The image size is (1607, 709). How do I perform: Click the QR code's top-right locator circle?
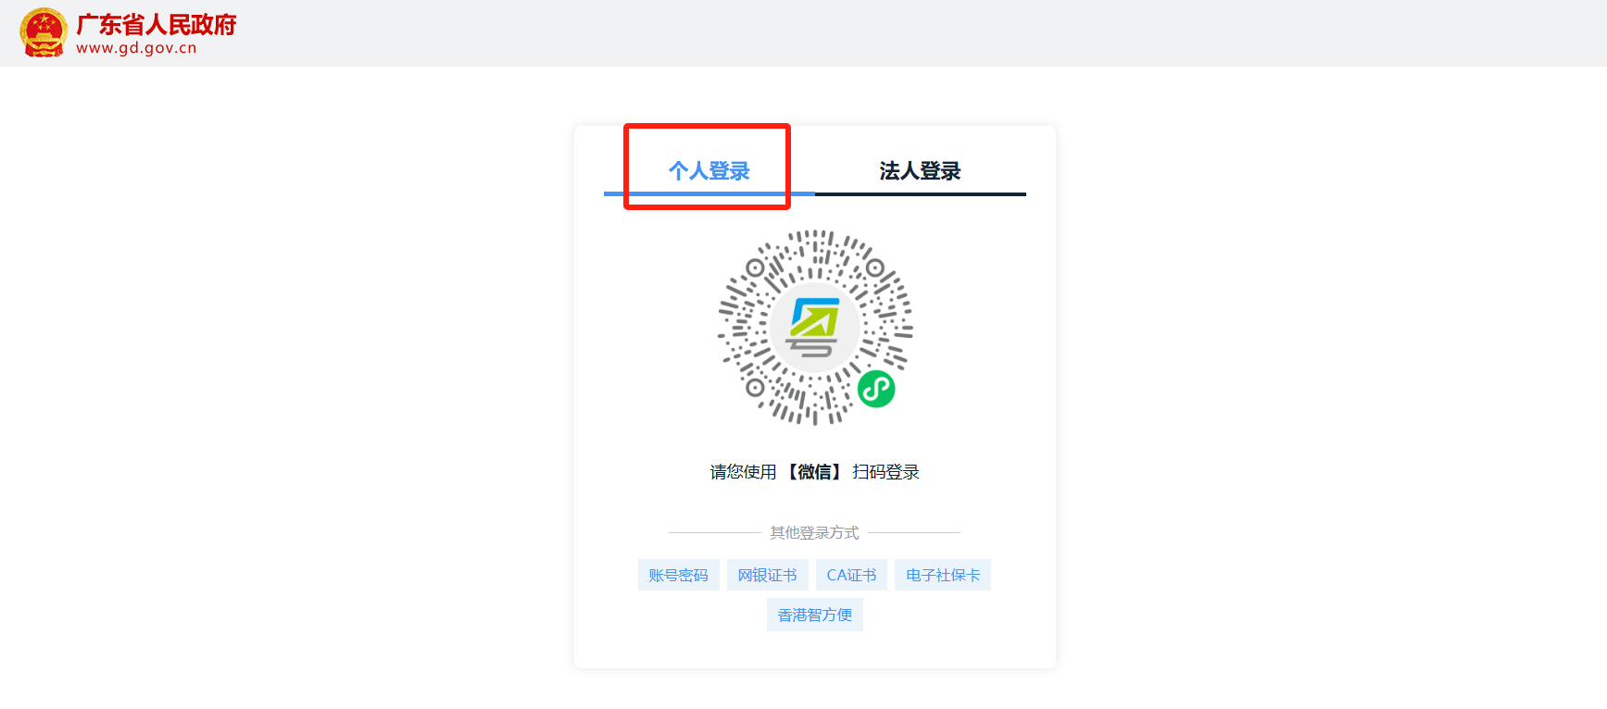pyautogui.click(x=874, y=268)
